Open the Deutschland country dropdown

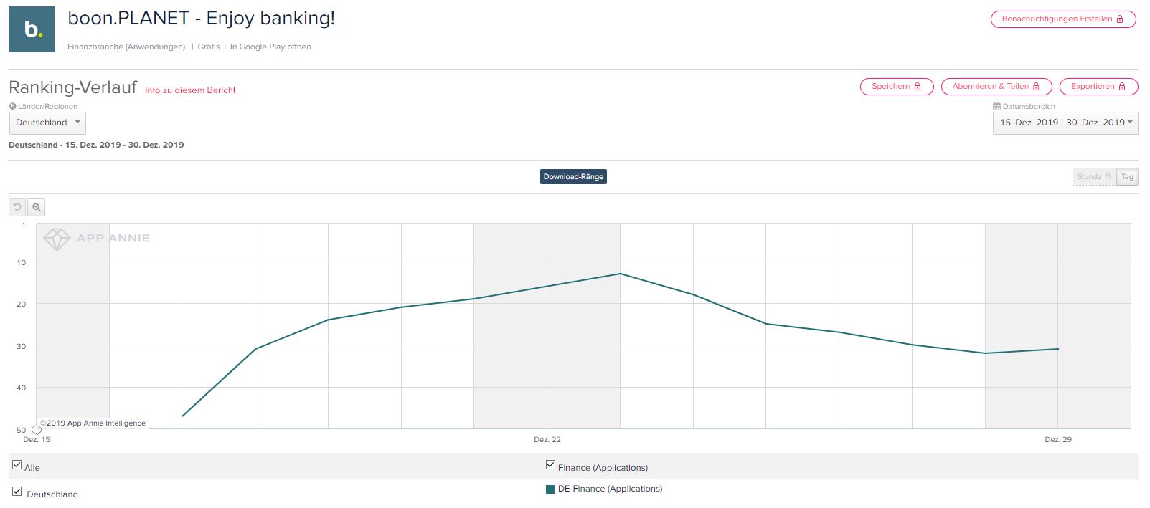click(x=47, y=123)
